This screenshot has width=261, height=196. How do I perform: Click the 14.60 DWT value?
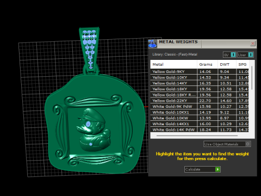pyautogui.click(x=226, y=101)
